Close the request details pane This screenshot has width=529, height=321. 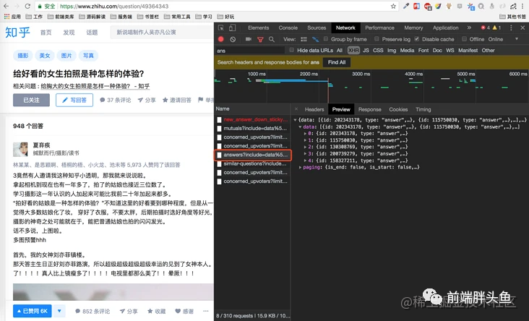point(296,109)
